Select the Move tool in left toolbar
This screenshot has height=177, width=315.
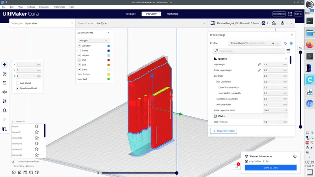click(x=4, y=65)
